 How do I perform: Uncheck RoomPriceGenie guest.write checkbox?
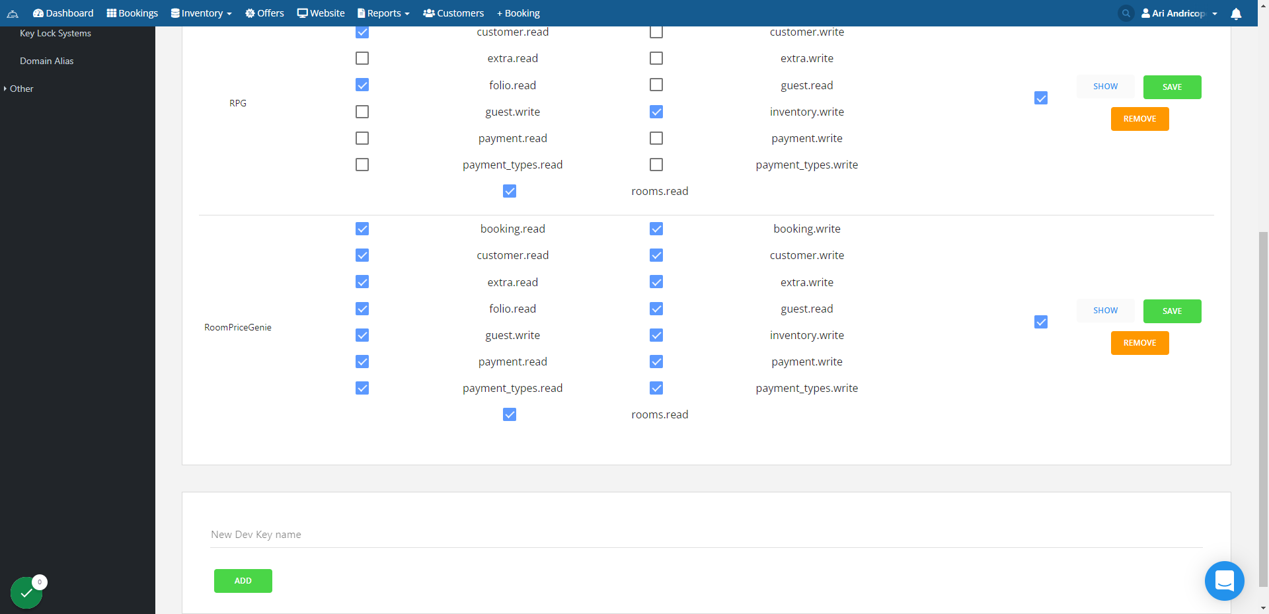tap(362, 335)
